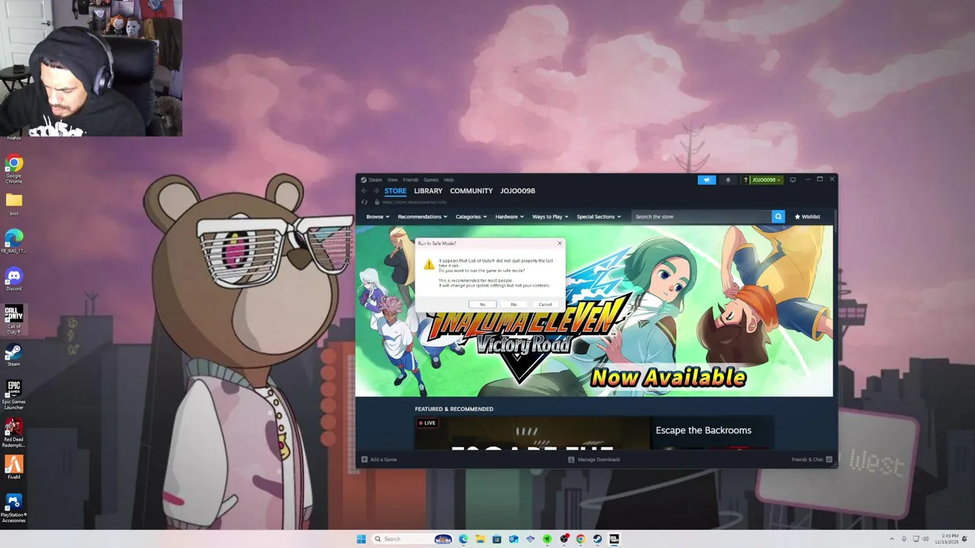Click Add a Game in Steam

pos(379,460)
